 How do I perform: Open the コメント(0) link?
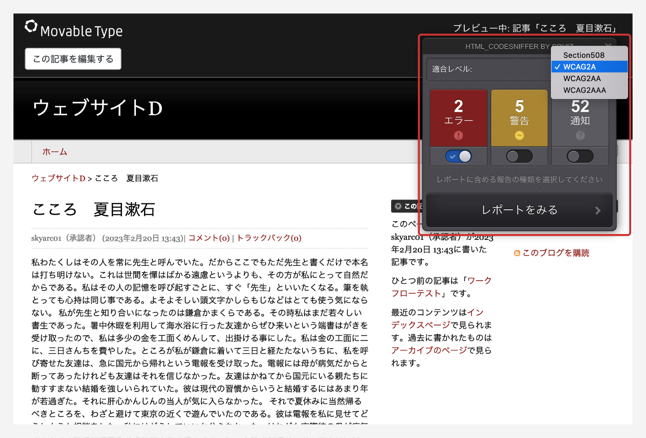(209, 238)
